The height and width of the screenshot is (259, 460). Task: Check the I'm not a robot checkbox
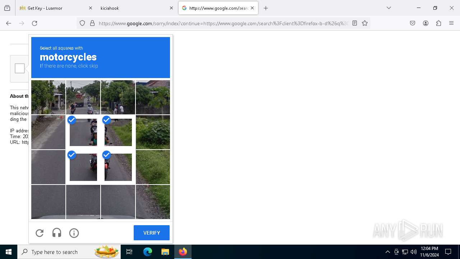[20, 68]
